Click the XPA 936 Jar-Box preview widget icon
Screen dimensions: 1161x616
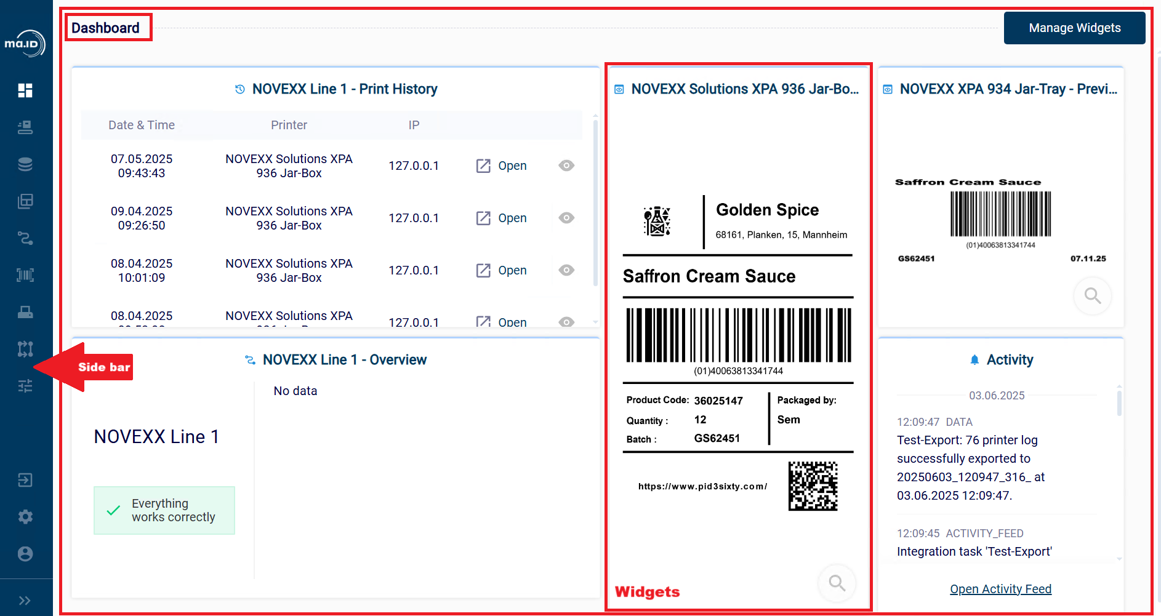coord(619,90)
